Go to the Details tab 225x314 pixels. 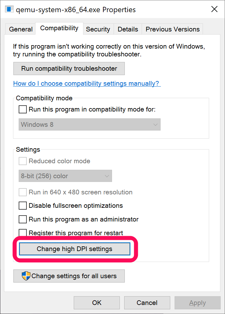point(128,29)
